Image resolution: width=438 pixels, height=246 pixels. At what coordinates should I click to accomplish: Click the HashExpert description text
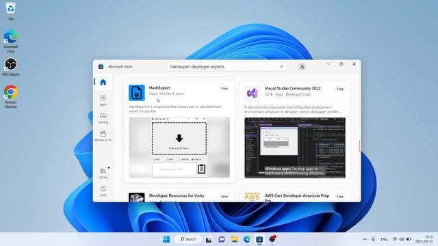(175, 109)
